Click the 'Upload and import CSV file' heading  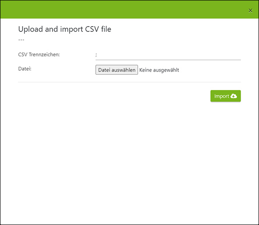65,29
